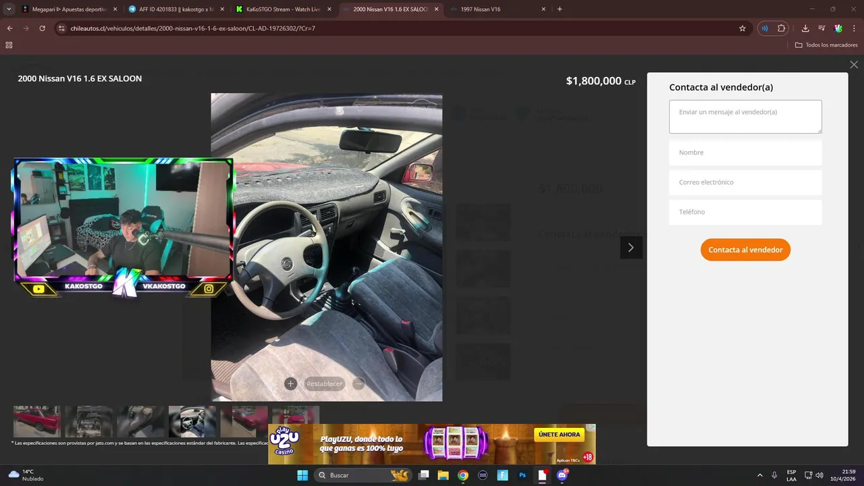Reload the current page
The height and width of the screenshot is (486, 864).
click(42, 28)
